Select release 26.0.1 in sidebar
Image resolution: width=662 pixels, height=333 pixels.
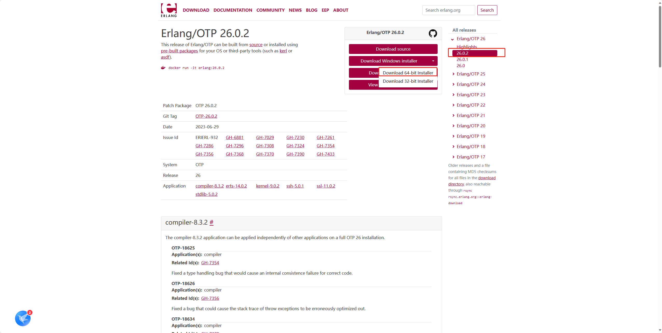pyautogui.click(x=462, y=59)
